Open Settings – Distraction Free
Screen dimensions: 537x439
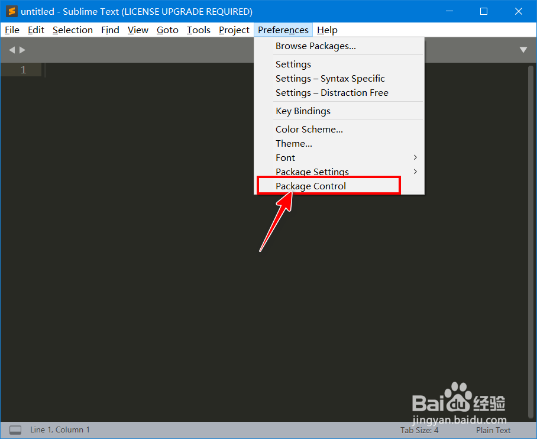point(339,93)
